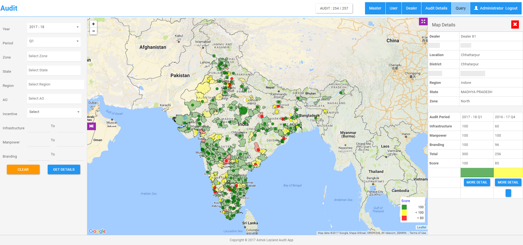Click the Administrator user icon

[476, 8]
